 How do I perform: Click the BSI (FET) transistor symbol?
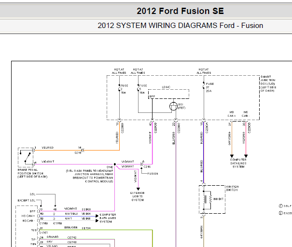click(173, 106)
